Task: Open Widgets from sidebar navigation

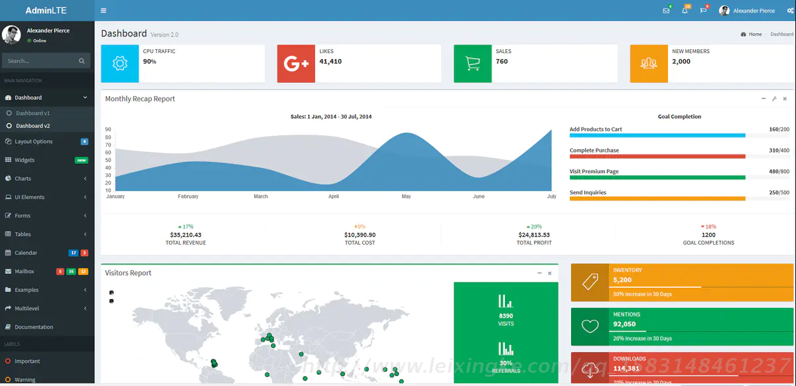Action: pyautogui.click(x=25, y=160)
